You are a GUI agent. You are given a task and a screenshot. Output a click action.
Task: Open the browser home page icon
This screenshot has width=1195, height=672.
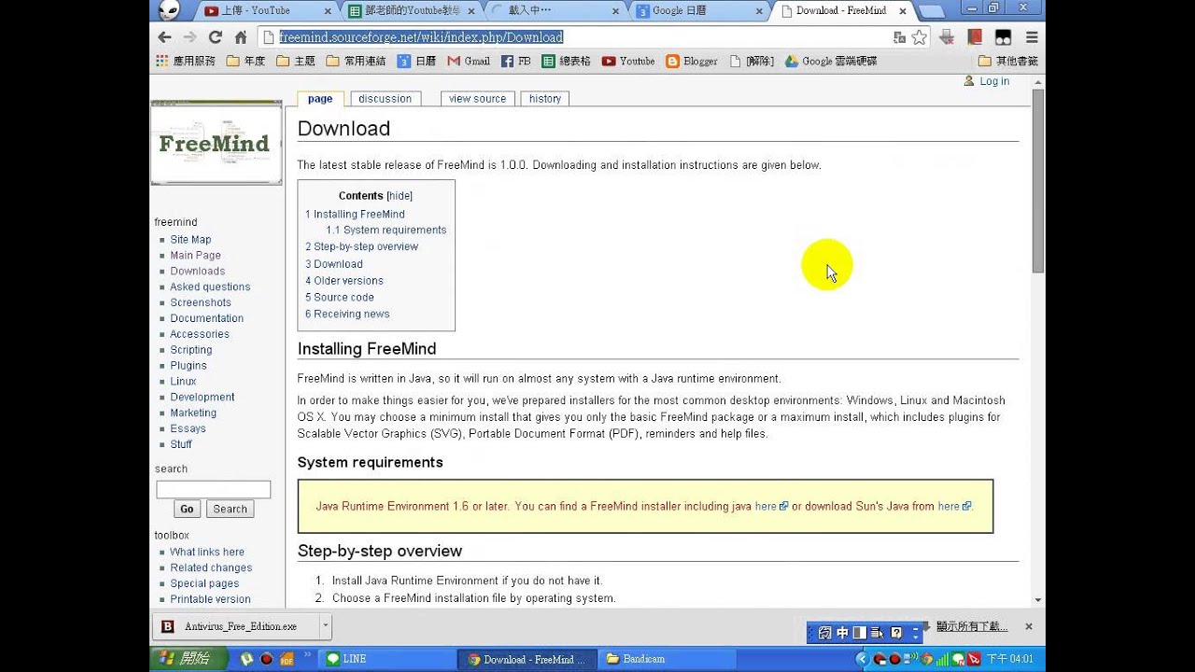coord(241,37)
